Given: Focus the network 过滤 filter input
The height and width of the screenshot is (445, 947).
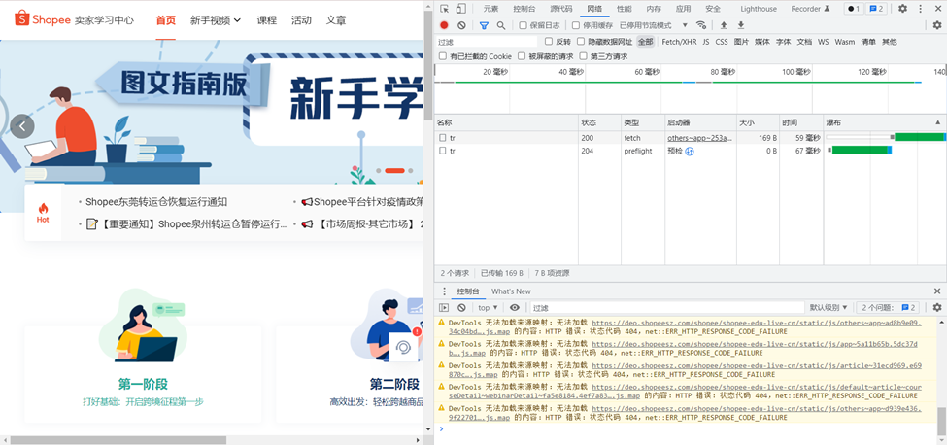Looking at the screenshot, I should pos(487,42).
